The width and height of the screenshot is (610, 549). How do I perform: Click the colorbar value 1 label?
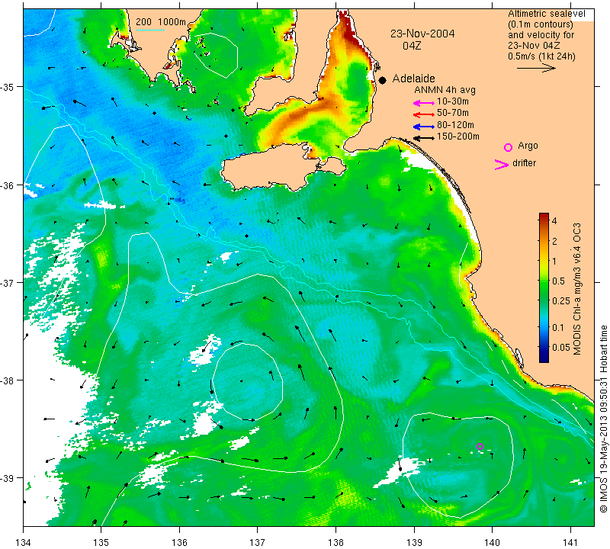coord(554,261)
